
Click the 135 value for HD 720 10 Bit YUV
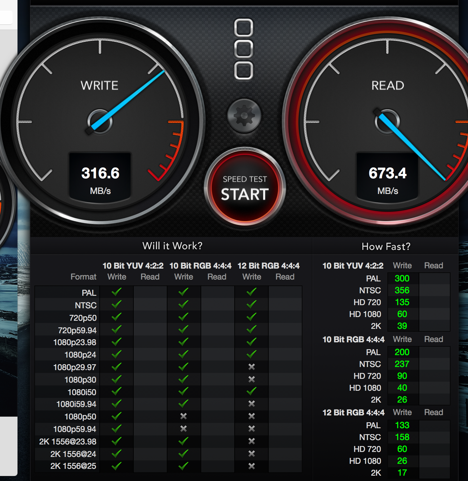click(x=402, y=302)
